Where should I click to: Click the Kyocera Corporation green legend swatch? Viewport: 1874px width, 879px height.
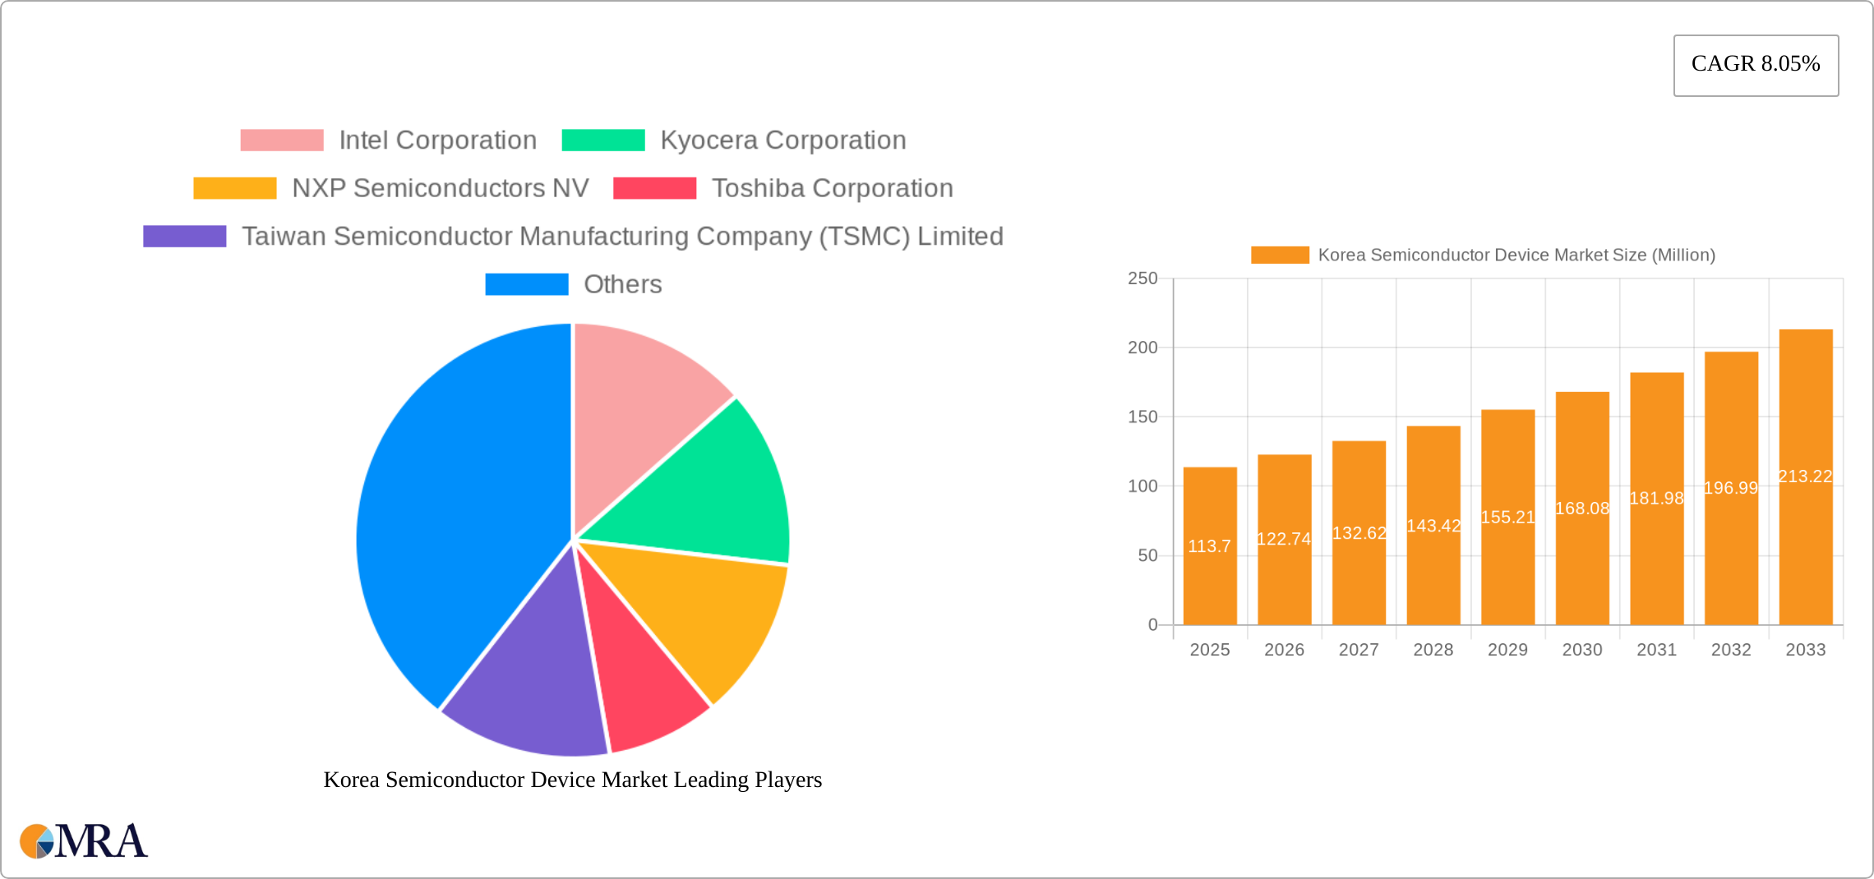602,140
